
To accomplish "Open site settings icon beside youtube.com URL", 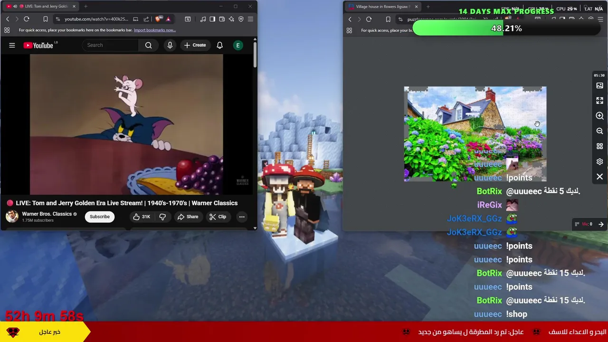I will pos(57,19).
